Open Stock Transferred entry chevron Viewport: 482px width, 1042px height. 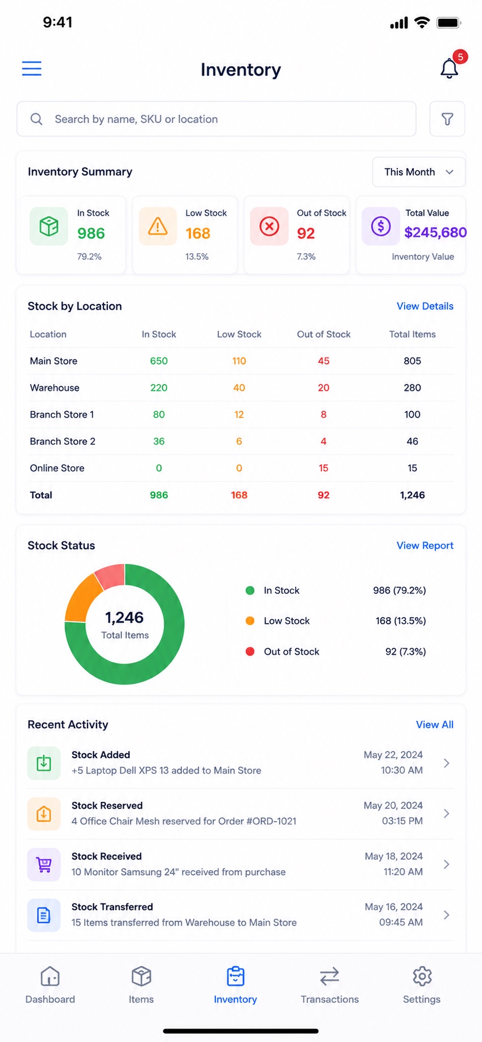(446, 915)
